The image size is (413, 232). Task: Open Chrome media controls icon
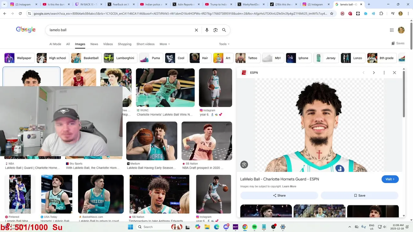pyautogui.click(x=393, y=14)
